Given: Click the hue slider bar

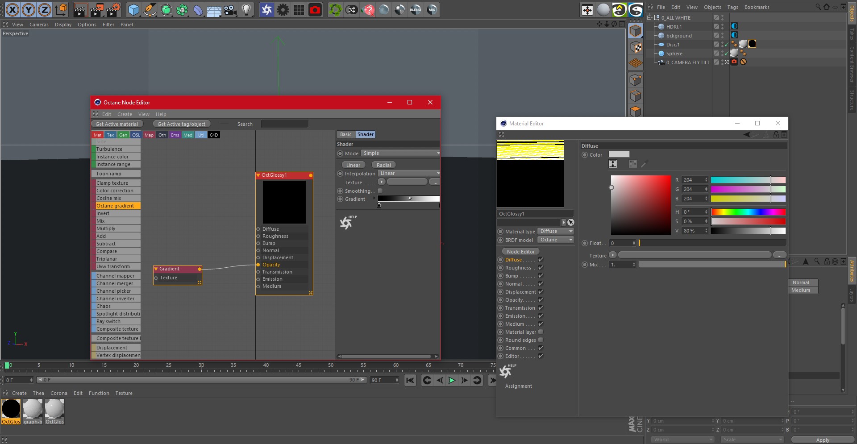Looking at the screenshot, I should tap(748, 212).
